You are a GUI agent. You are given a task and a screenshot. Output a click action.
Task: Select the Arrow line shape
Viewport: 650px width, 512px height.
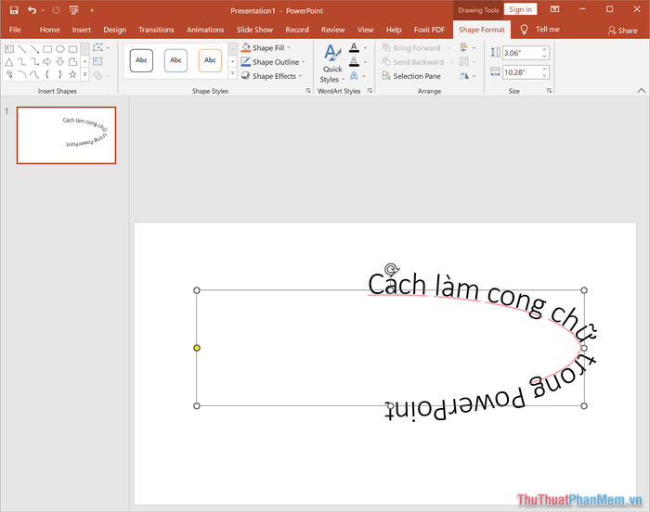click(x=35, y=49)
